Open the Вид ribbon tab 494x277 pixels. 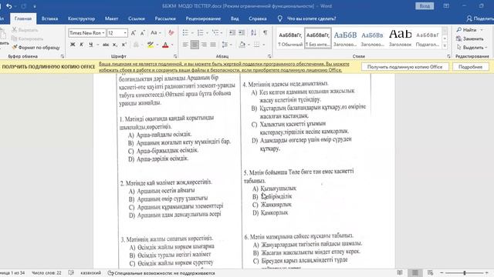(x=235, y=18)
